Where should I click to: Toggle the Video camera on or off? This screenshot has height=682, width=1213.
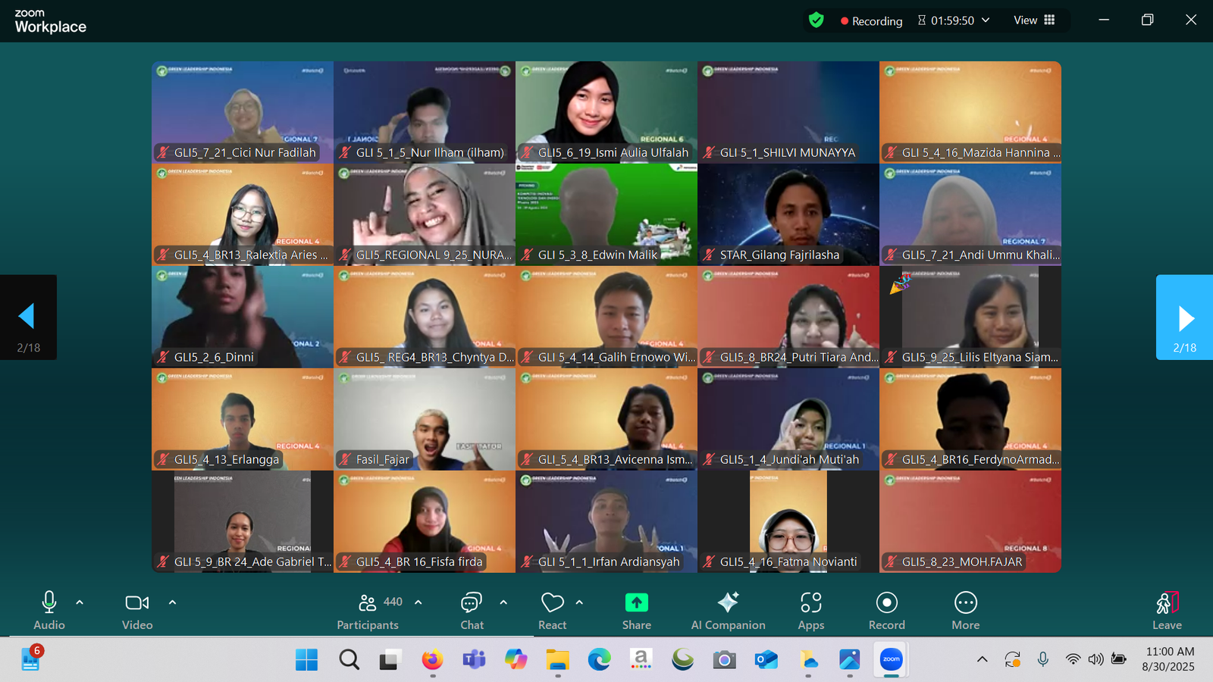[136, 611]
